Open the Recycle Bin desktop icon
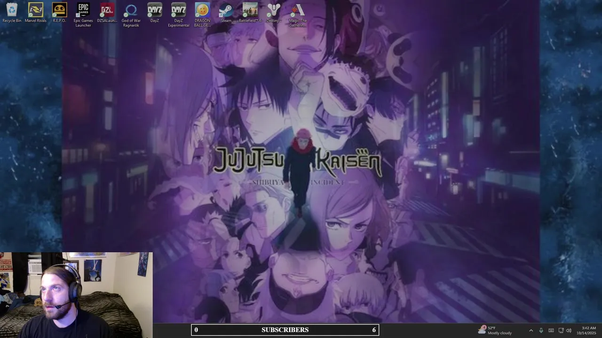Viewport: 602px width, 338px height. (x=12, y=13)
